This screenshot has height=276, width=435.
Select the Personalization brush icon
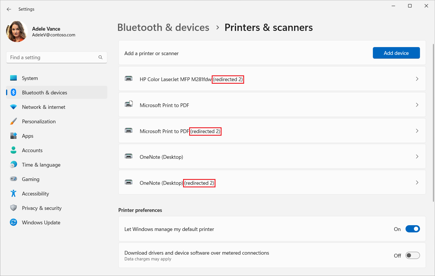pos(14,121)
